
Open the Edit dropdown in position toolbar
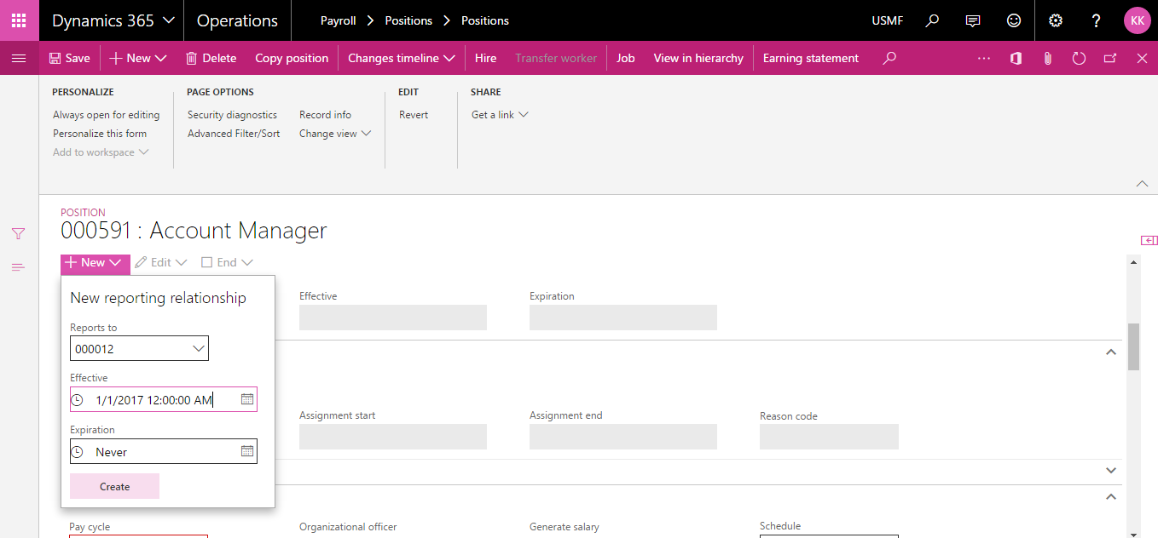(161, 263)
